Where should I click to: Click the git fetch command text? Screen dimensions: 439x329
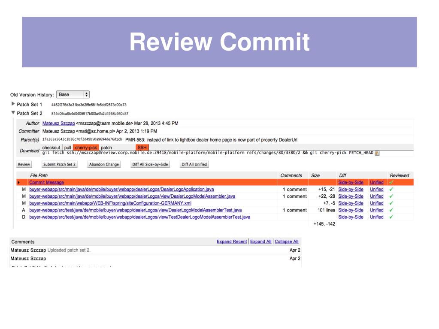[x=207, y=153]
